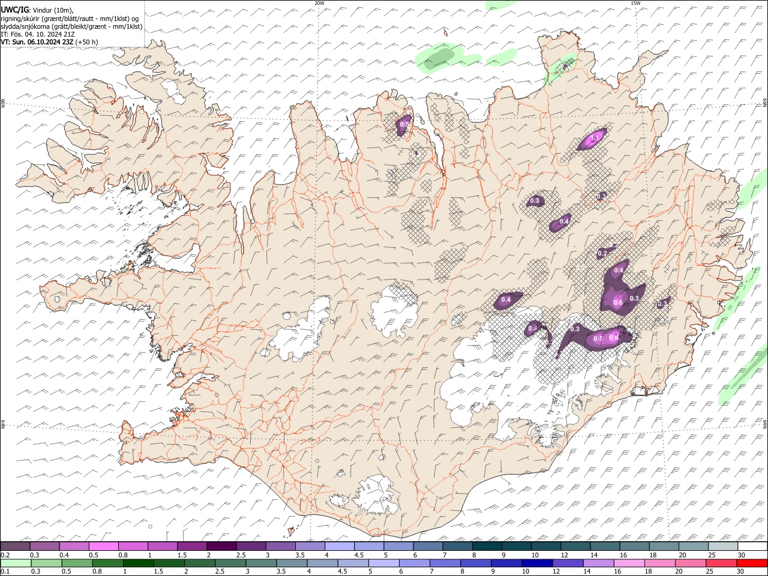Click the 3.5 label in the bottom legend row

(x=280, y=571)
